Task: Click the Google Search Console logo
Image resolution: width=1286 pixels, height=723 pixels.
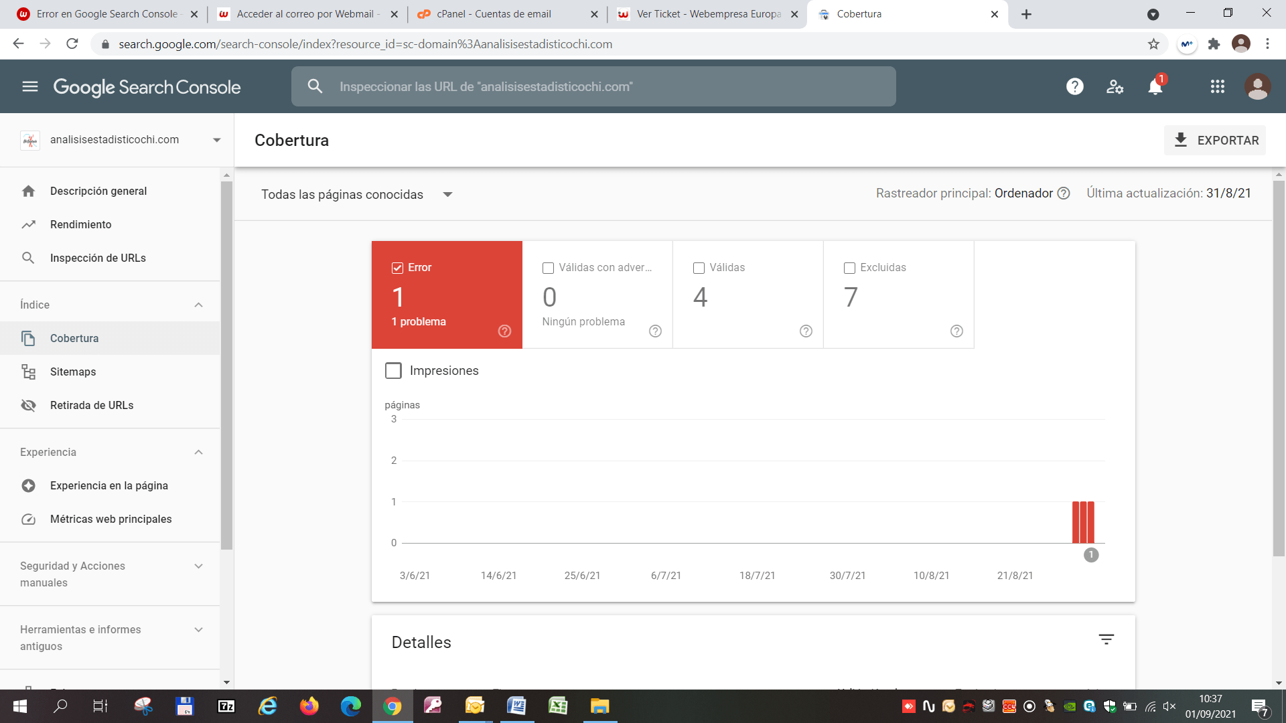Action: (147, 87)
